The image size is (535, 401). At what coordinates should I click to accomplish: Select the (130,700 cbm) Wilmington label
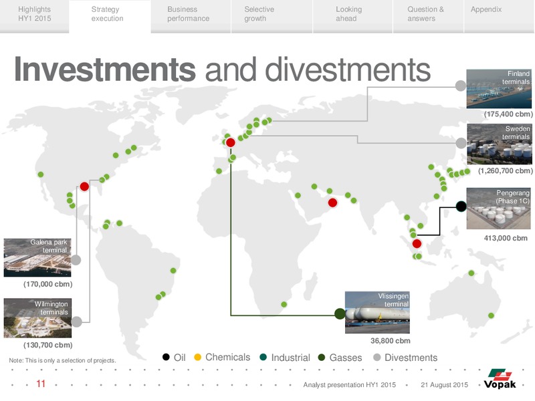(47, 345)
